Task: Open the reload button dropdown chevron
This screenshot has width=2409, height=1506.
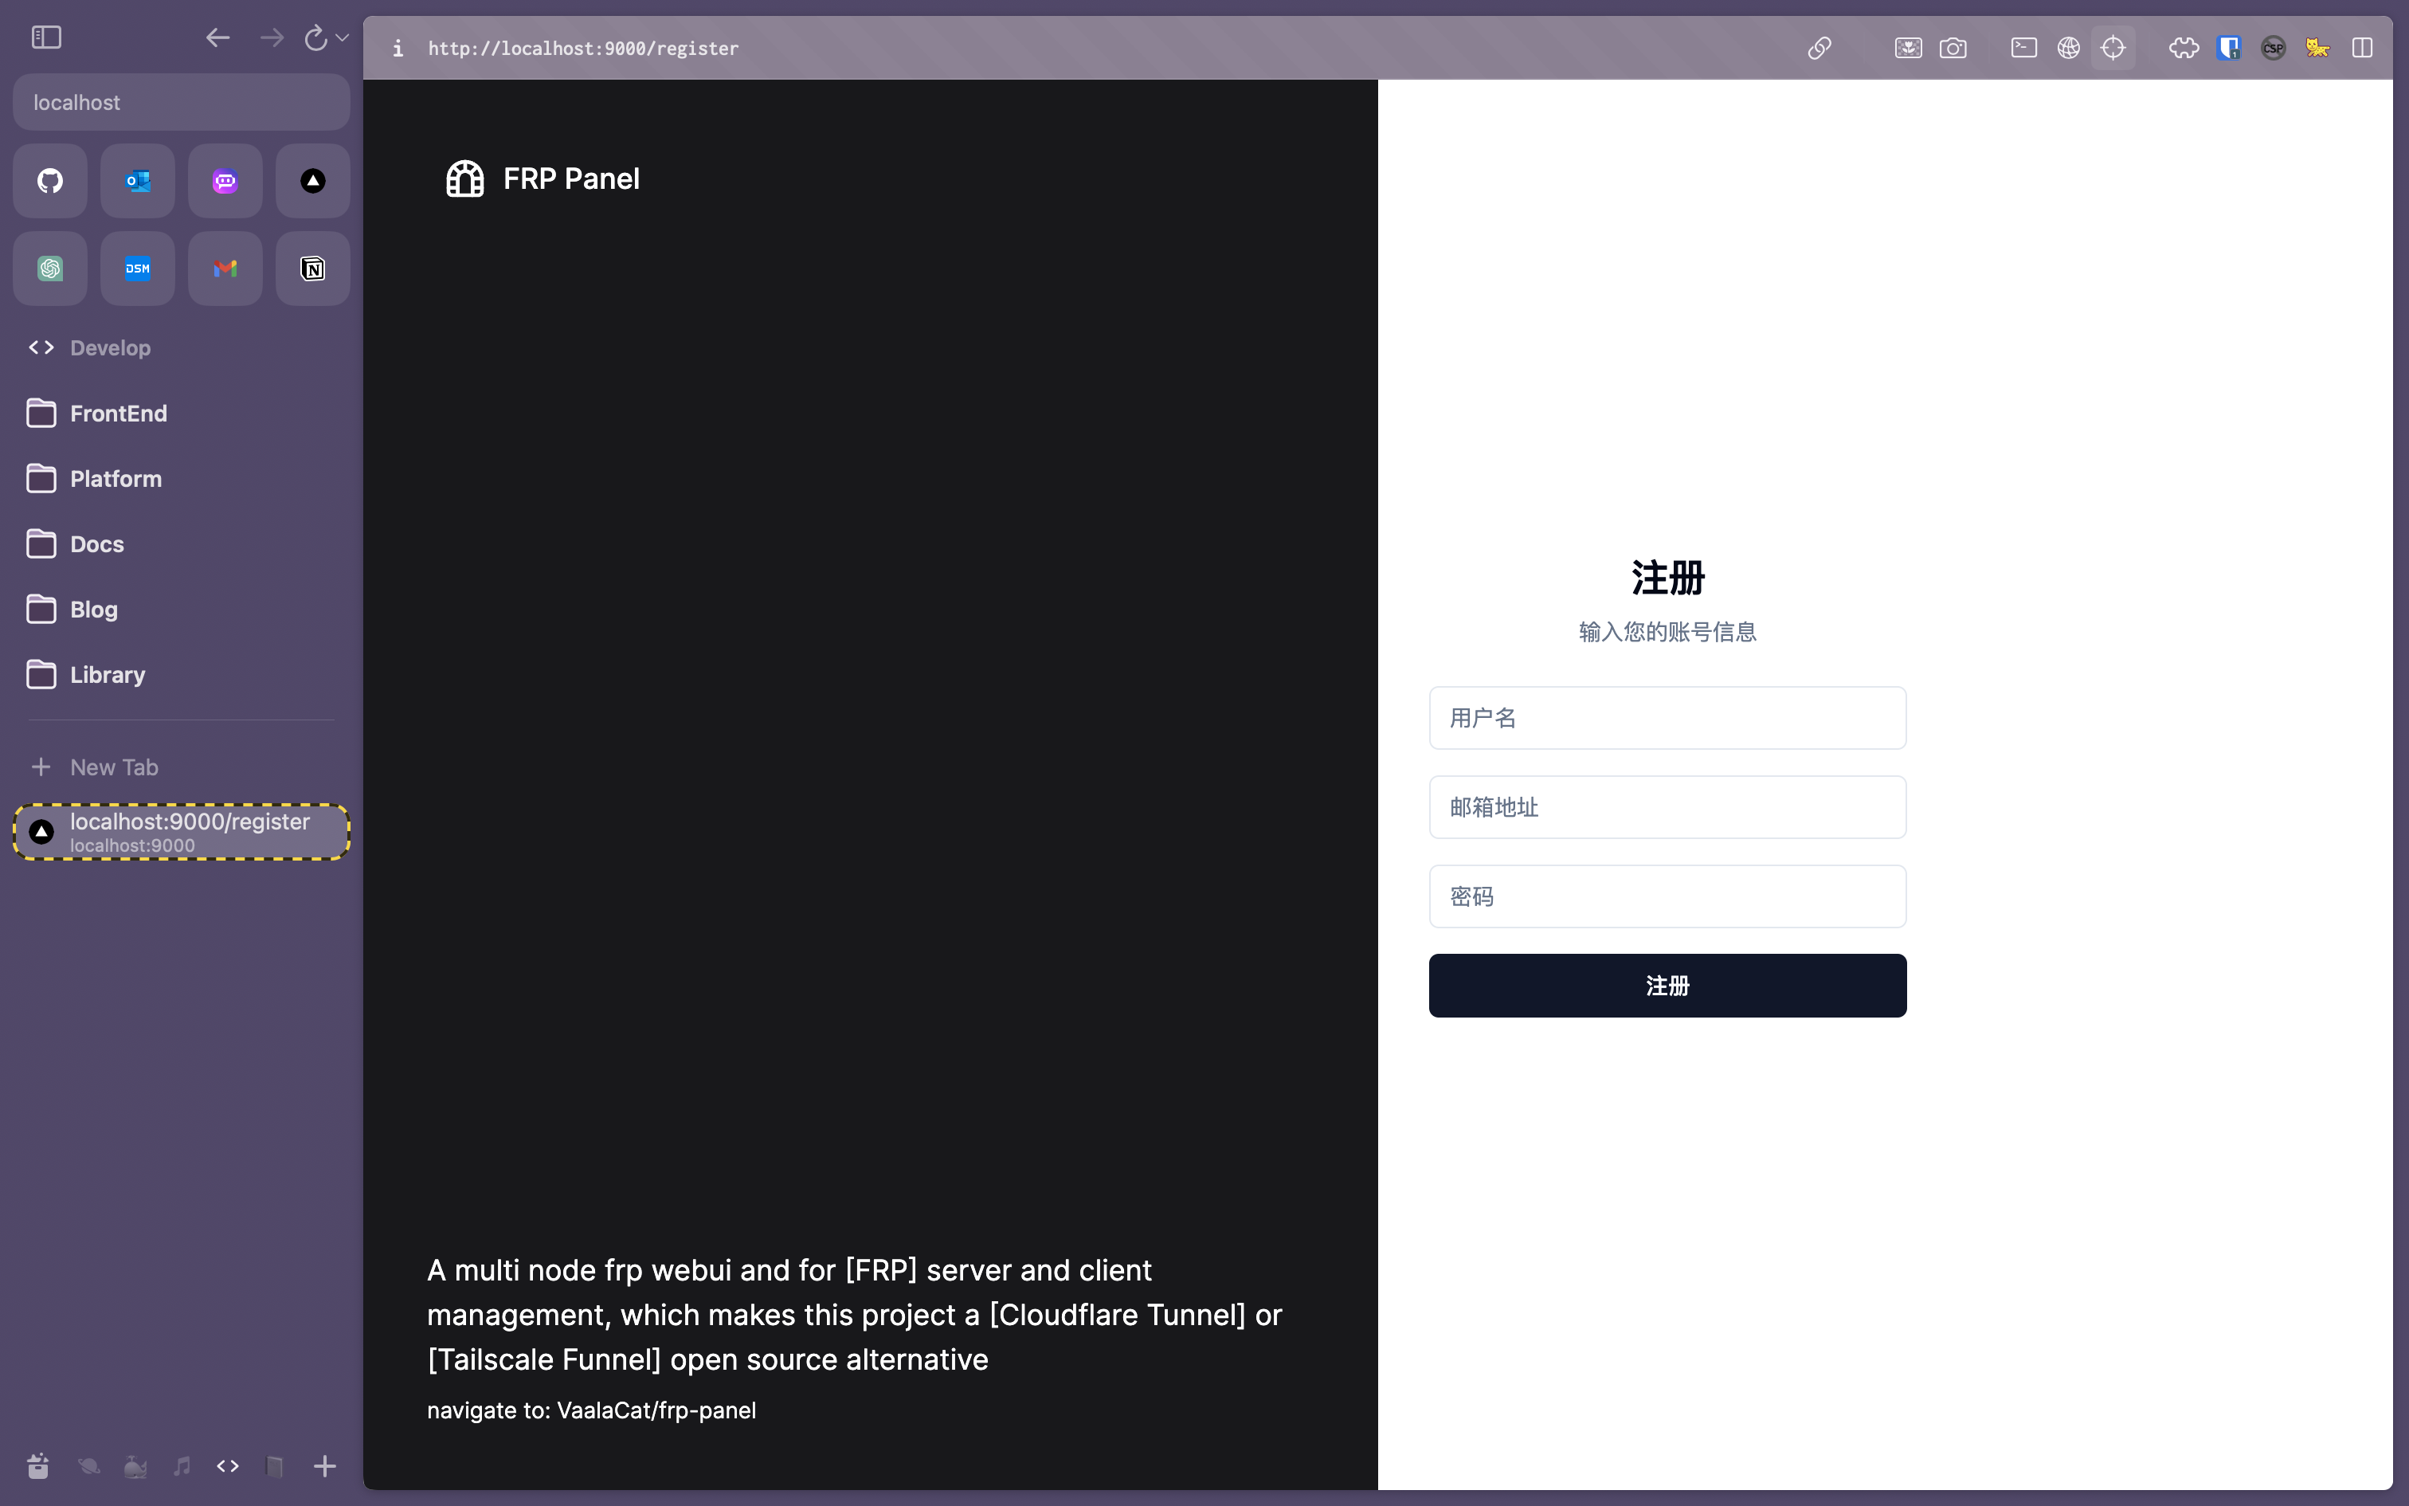Action: tap(343, 38)
